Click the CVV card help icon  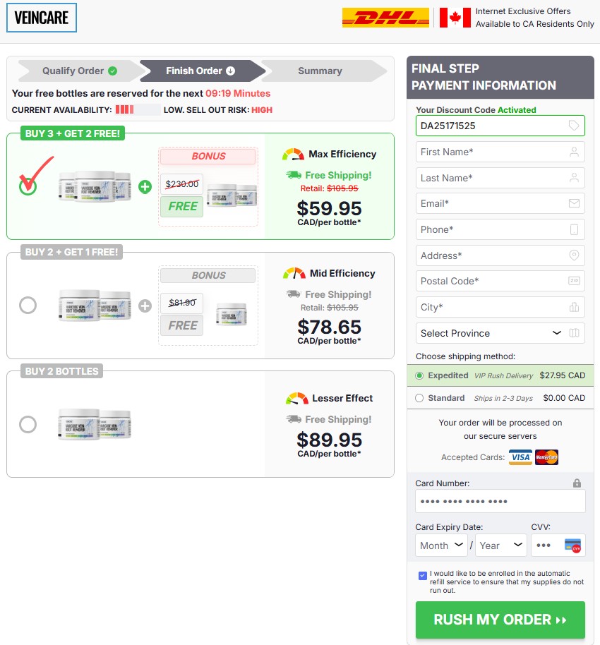[572, 545]
